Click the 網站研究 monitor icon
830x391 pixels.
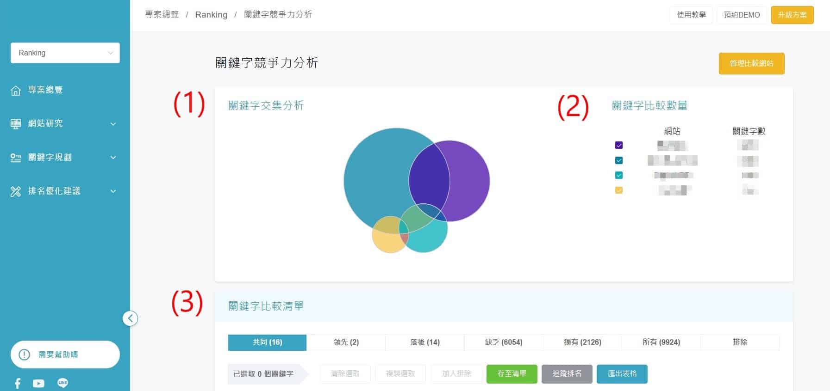tap(16, 124)
